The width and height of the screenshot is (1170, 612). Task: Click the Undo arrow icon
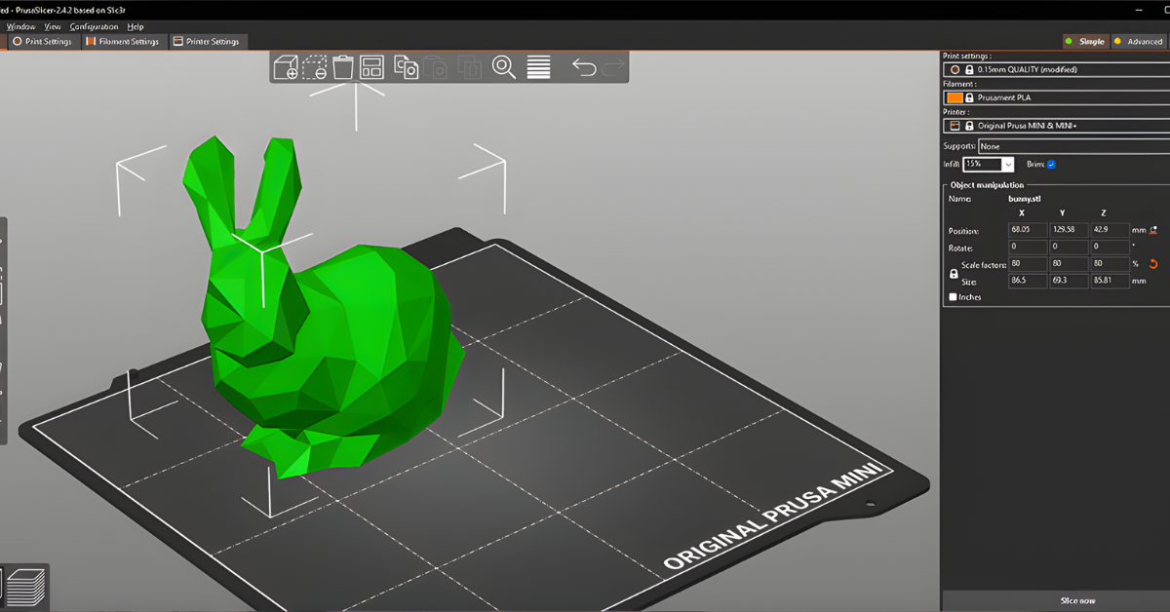(583, 67)
